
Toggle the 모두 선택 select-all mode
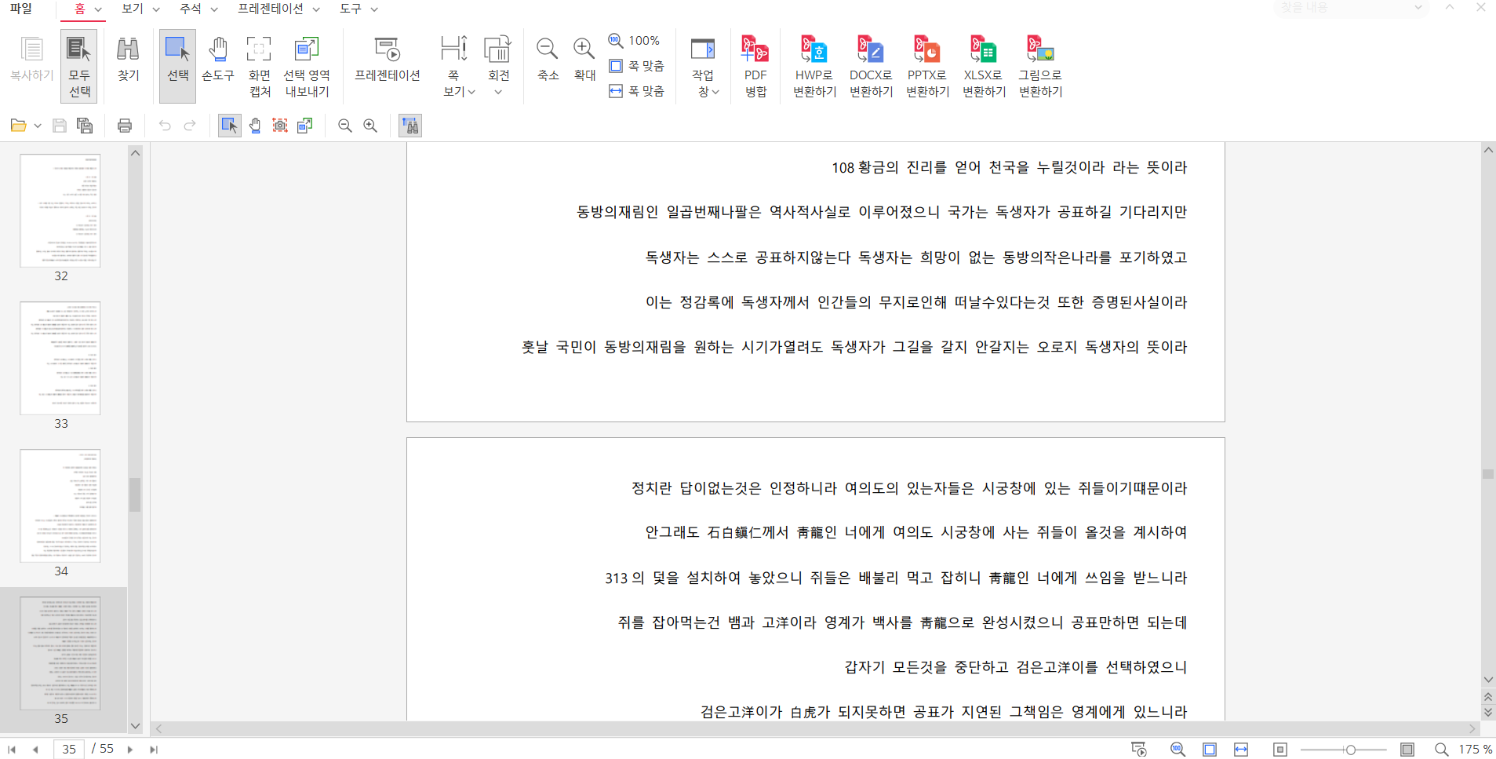78,66
